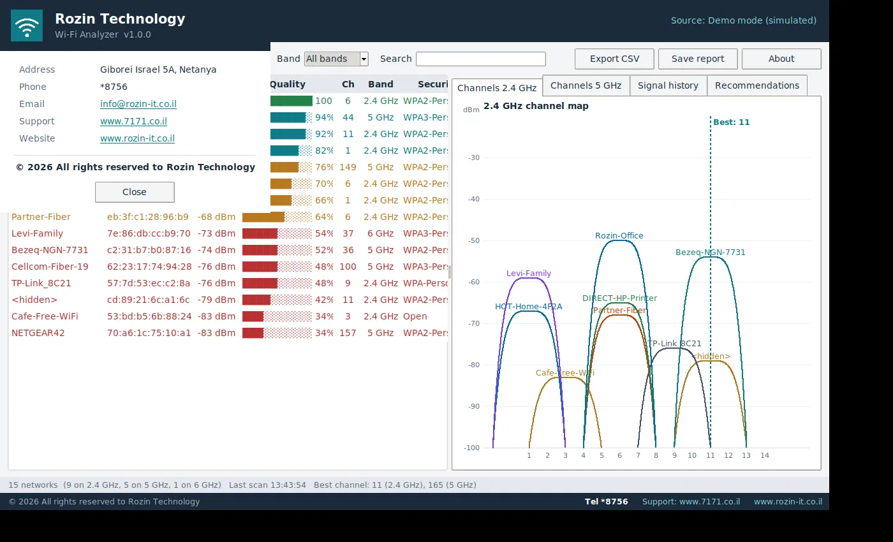Select the Bezeq-NGN-7731 network row
Screen dimensions: 893x542
point(228,250)
